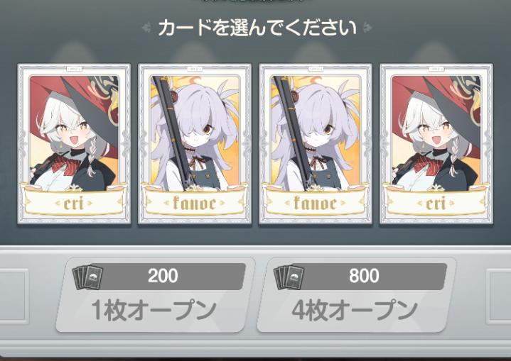Screen dimensions: 511x361
Task: Click the ornament left of the heading text
Action: tap(147, 28)
